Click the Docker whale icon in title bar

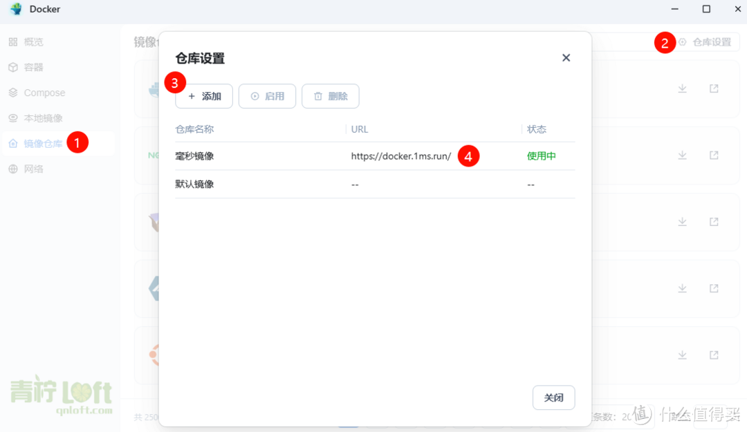click(15, 9)
